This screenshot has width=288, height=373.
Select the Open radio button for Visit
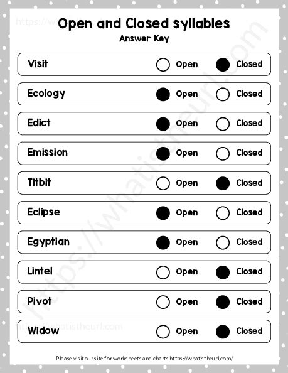(x=163, y=65)
